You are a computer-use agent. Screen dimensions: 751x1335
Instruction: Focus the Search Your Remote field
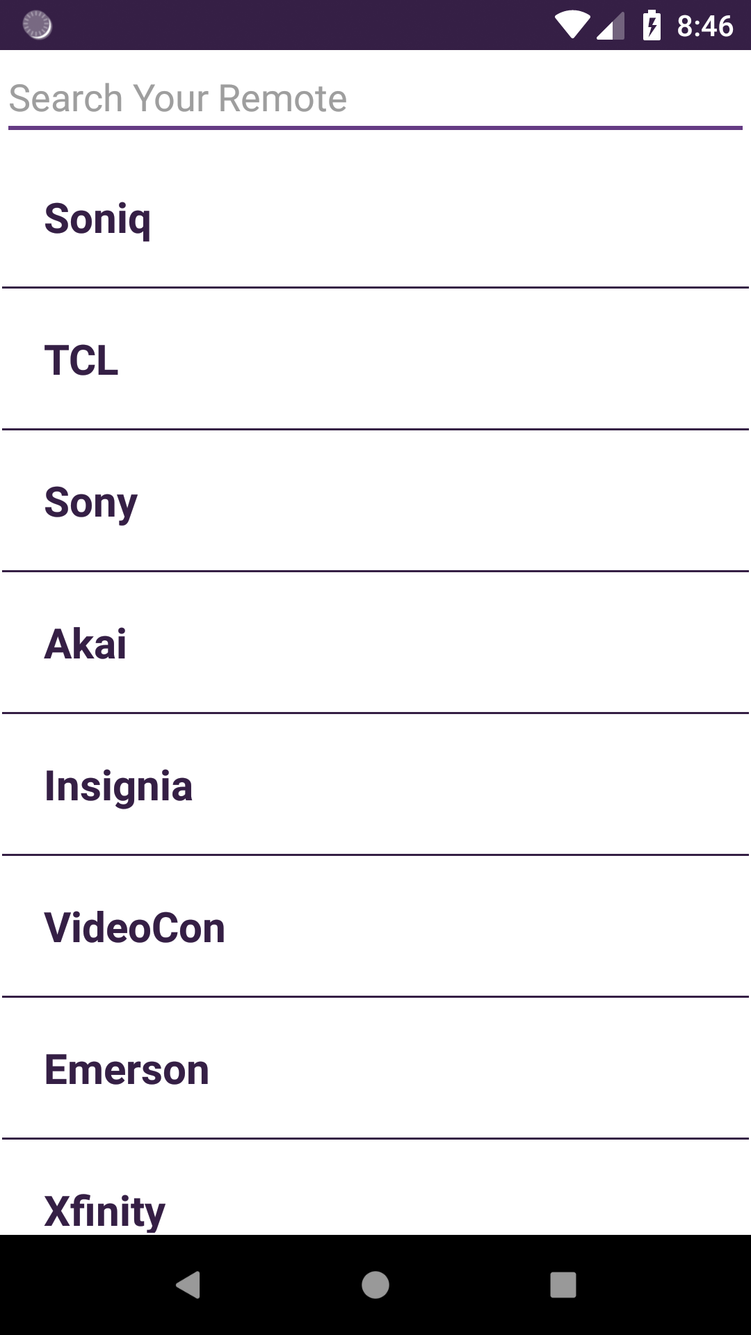[x=375, y=99]
